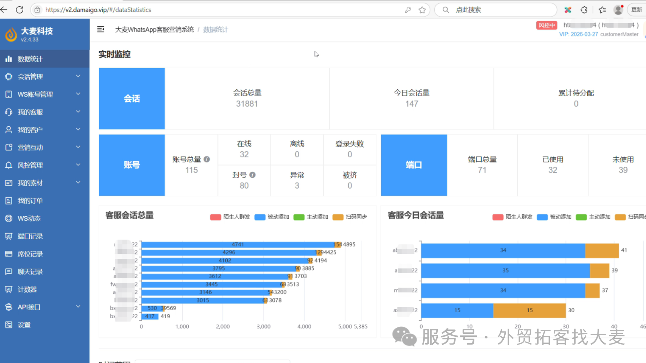
Task: Click the 我的素材 icon in sidebar
Action: click(9, 183)
